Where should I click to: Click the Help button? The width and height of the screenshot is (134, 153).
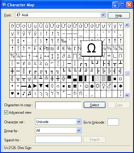coord(119,16)
